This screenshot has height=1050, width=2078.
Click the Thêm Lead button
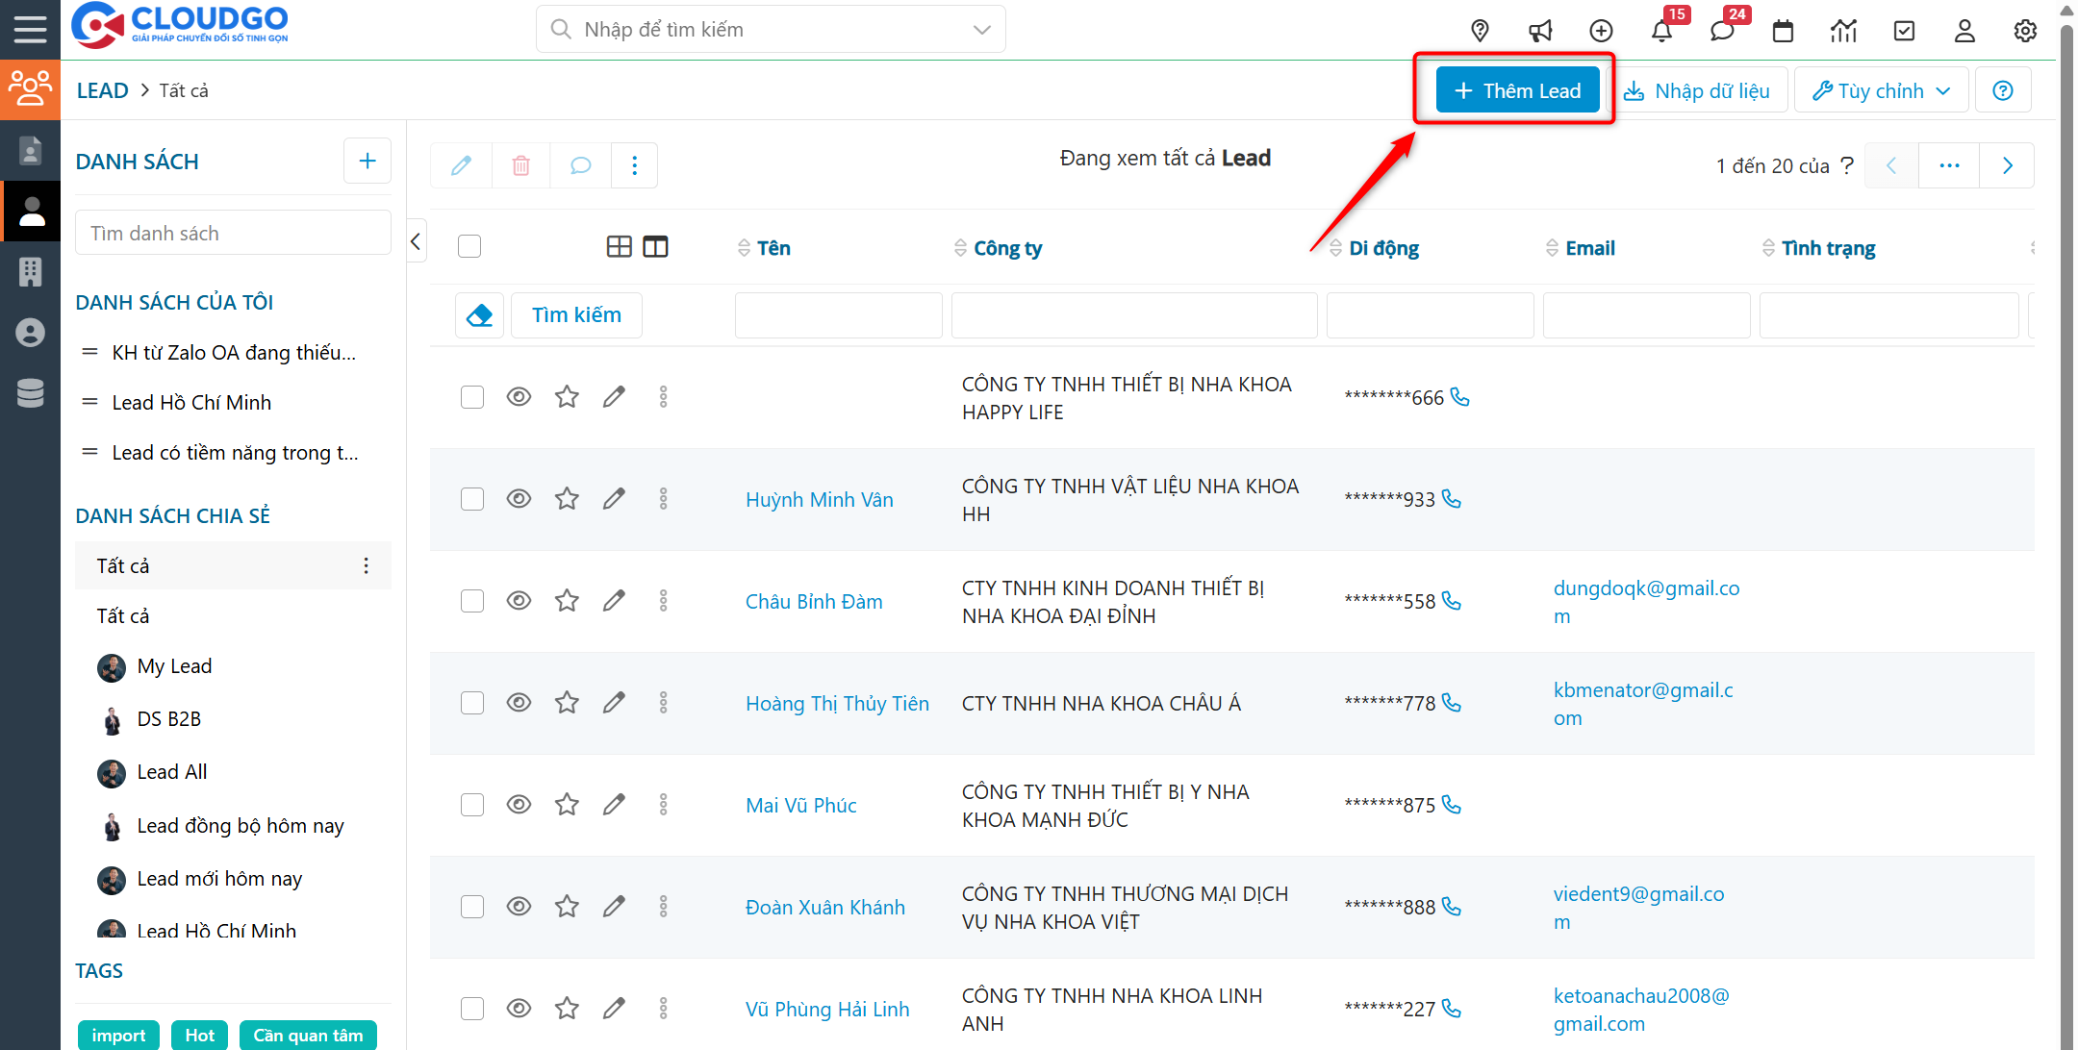pyautogui.click(x=1517, y=90)
